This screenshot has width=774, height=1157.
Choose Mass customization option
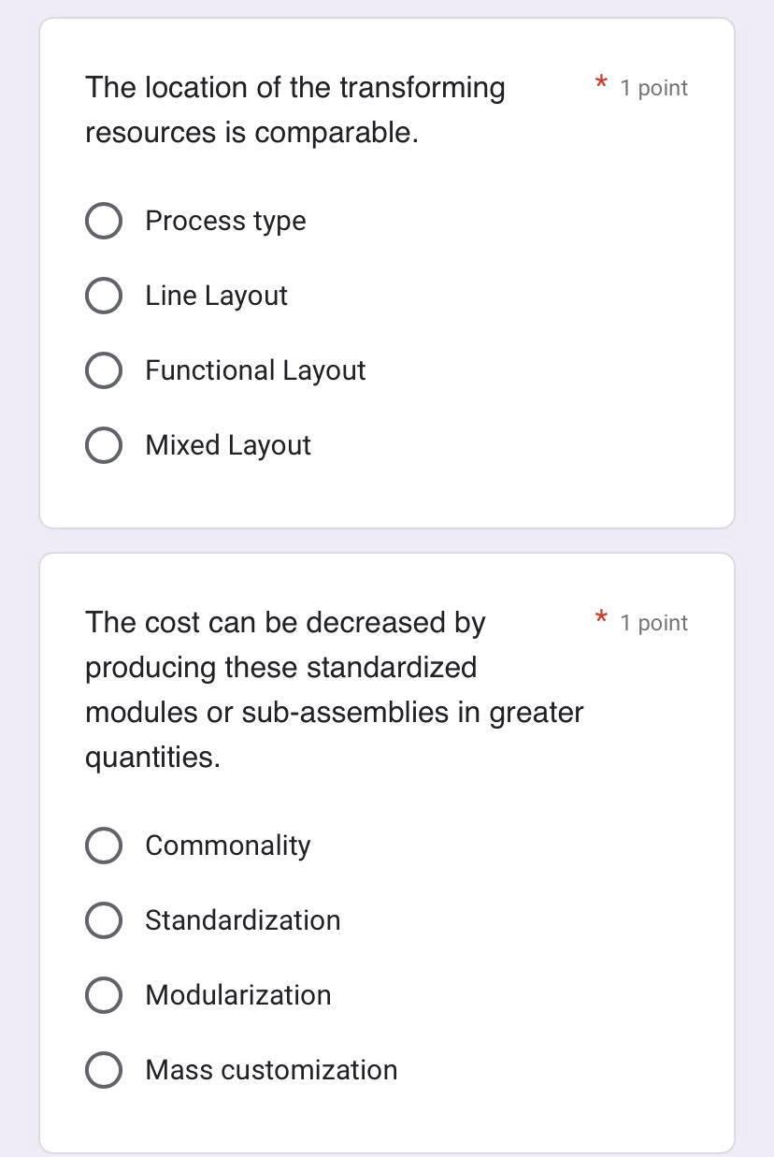(104, 1070)
